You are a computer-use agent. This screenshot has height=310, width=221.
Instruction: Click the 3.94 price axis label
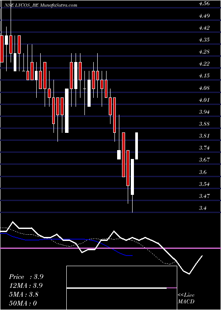pos(205,112)
